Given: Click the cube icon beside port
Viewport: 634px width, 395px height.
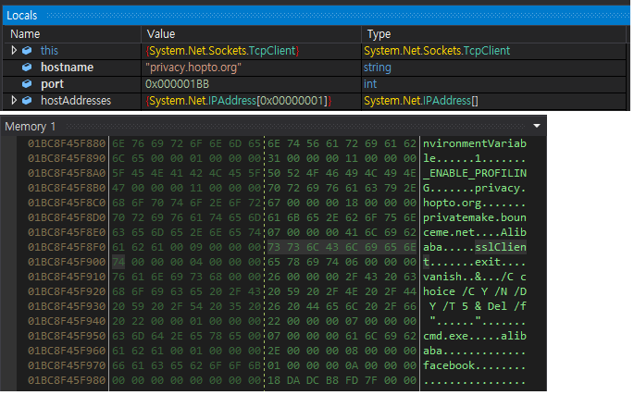Looking at the screenshot, I should pos(27,83).
